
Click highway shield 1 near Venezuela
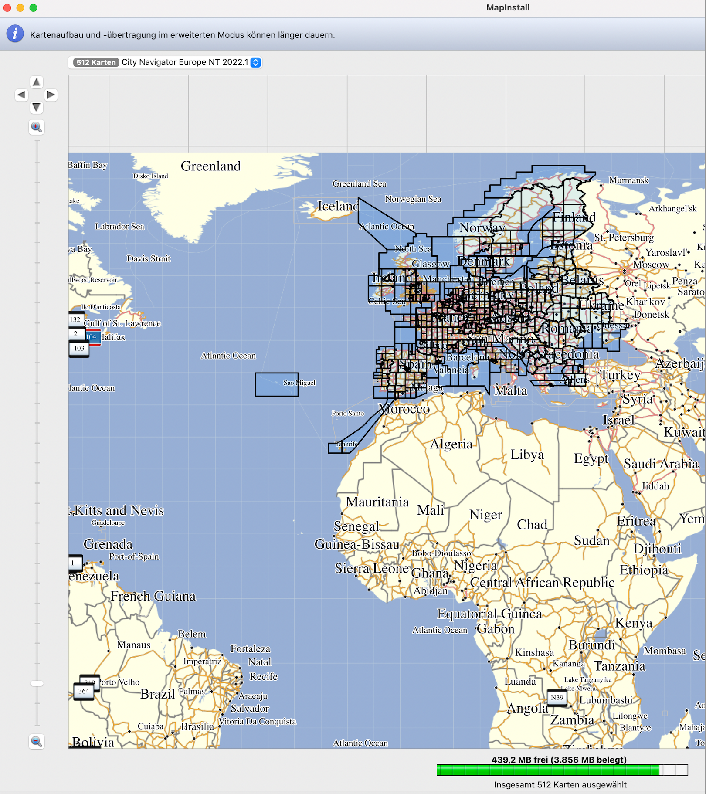click(x=75, y=563)
